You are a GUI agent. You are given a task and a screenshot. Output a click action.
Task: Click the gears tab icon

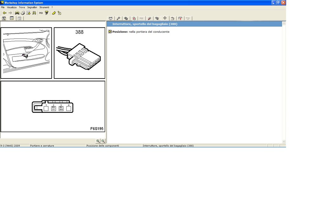(x=126, y=18)
